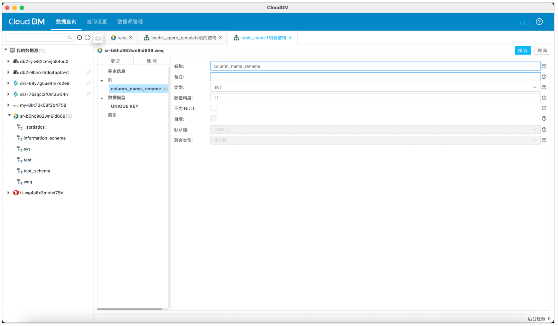Click the 保存 button
Screen dimensions: 558x326
[522, 50]
